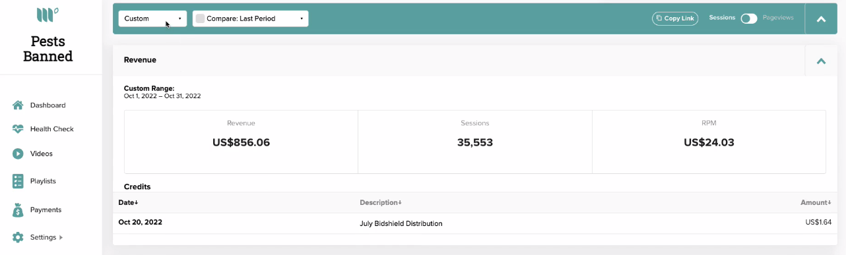
Task: Click the Sessions label beside the toggle
Action: [722, 18]
